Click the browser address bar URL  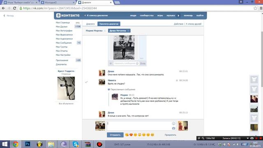coord(60,8)
